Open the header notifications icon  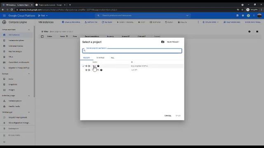[x=248, y=16]
